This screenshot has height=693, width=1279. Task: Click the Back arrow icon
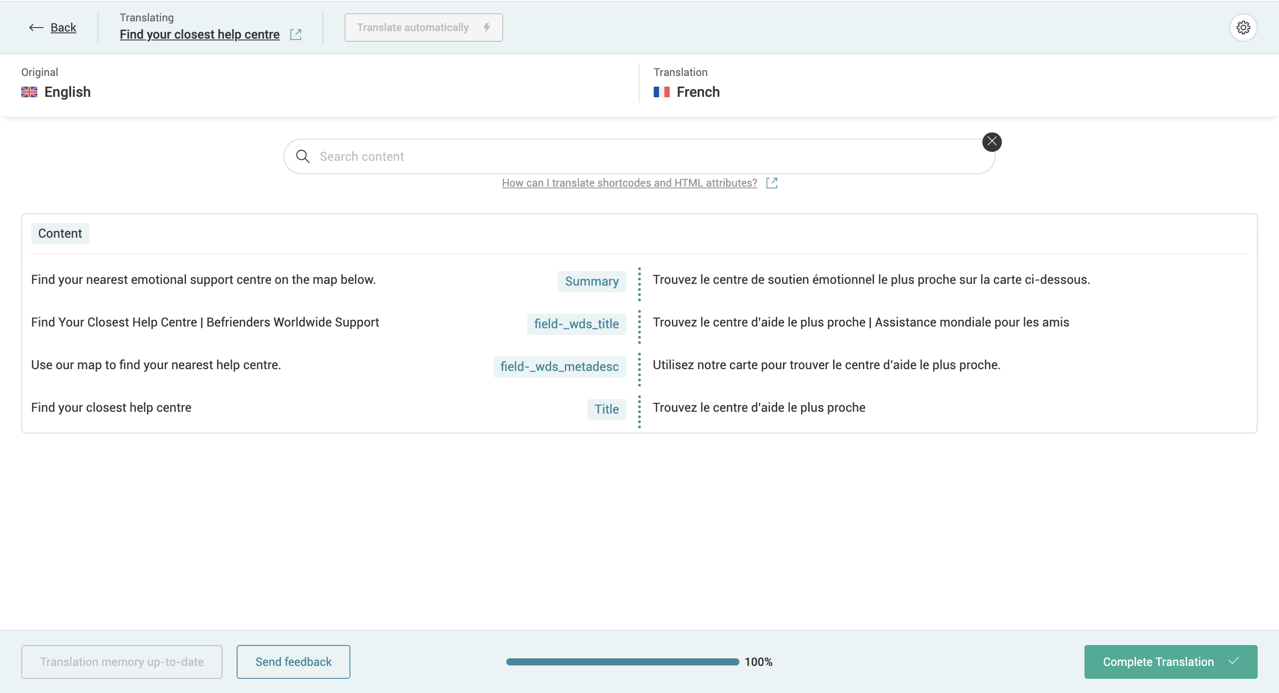click(x=36, y=28)
